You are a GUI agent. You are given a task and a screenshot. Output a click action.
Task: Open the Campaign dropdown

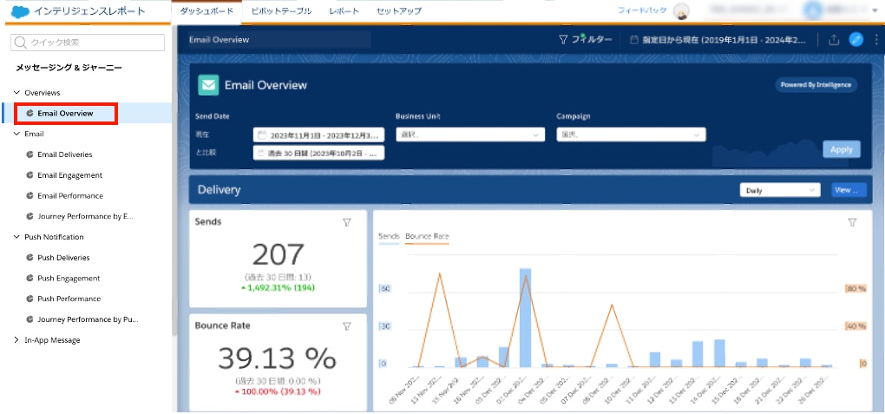[631, 135]
